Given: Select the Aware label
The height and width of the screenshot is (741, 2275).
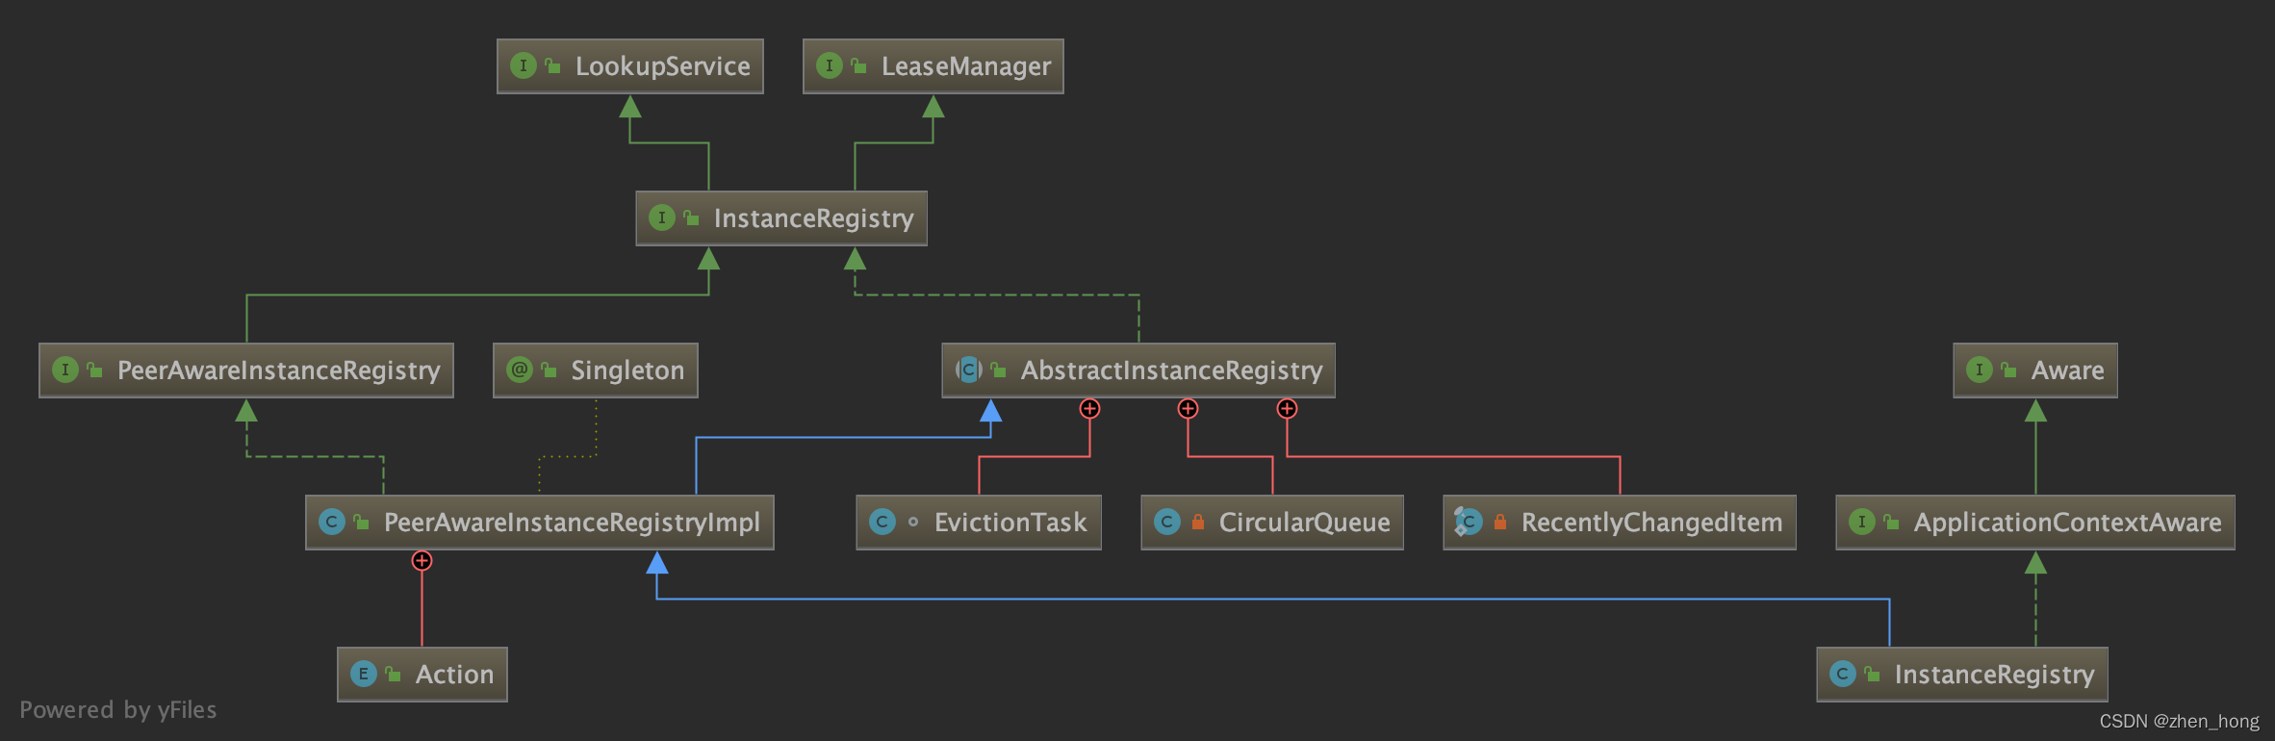Looking at the screenshot, I should (x=2067, y=370).
